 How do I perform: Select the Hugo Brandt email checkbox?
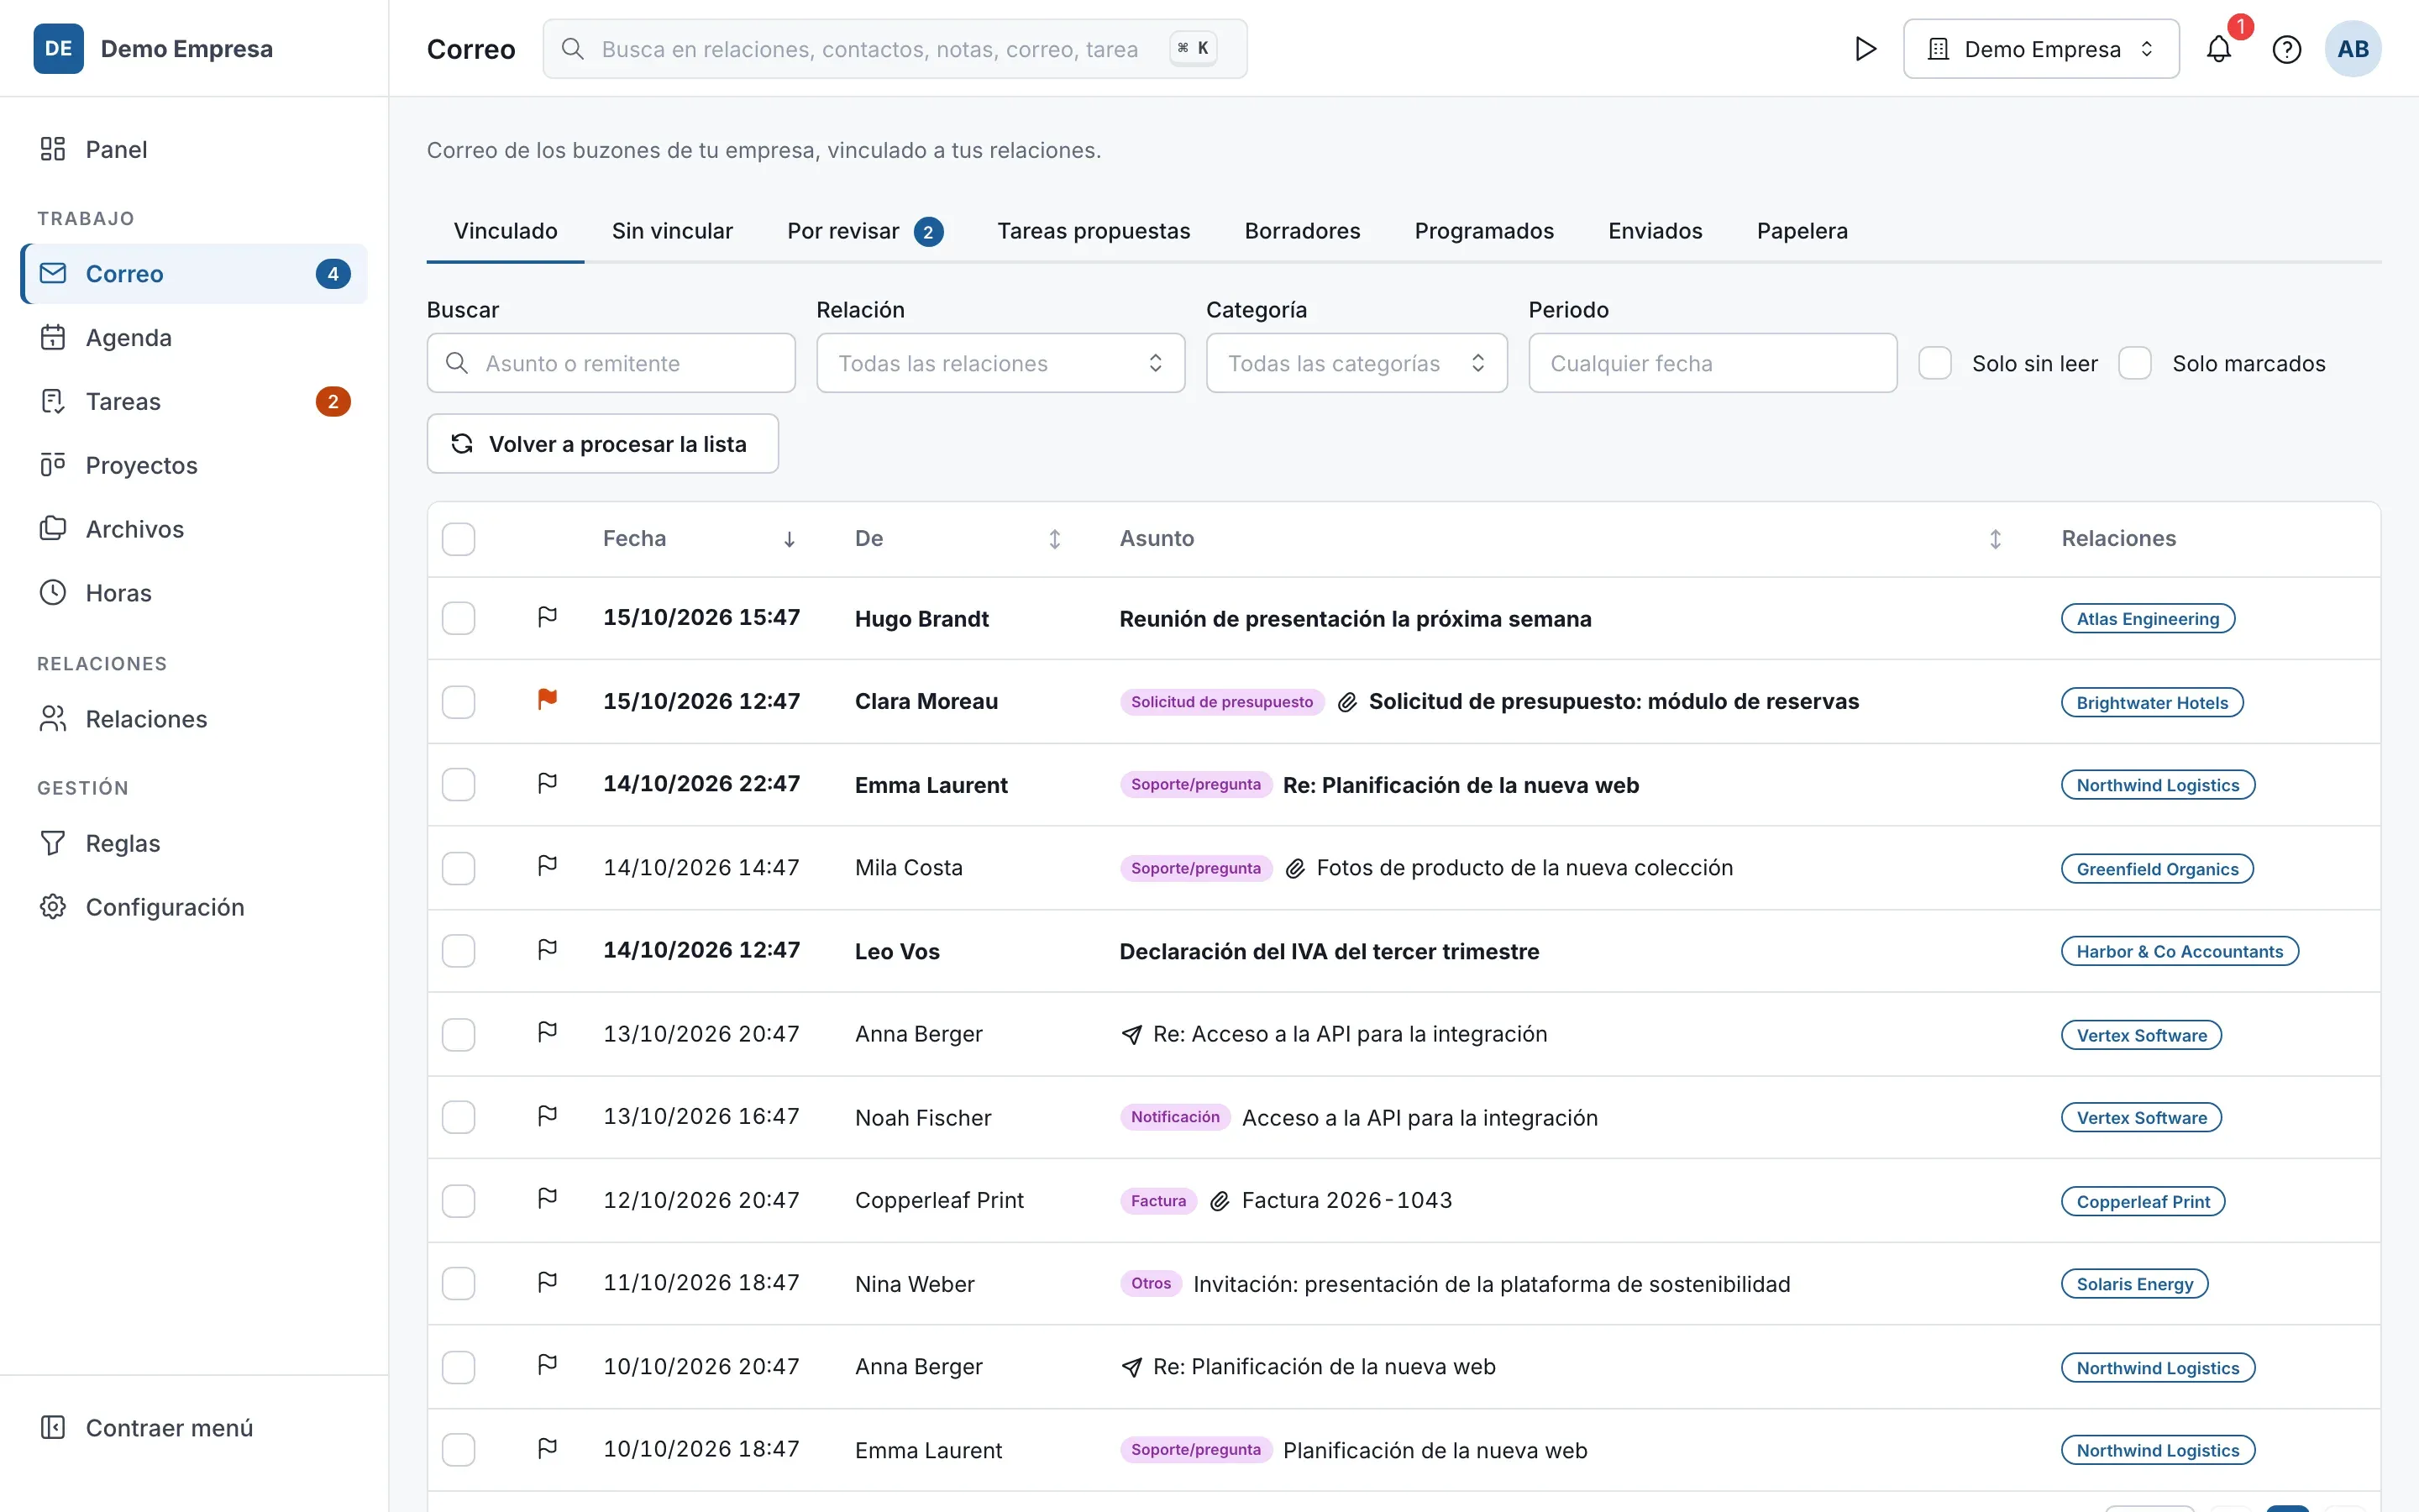459,618
